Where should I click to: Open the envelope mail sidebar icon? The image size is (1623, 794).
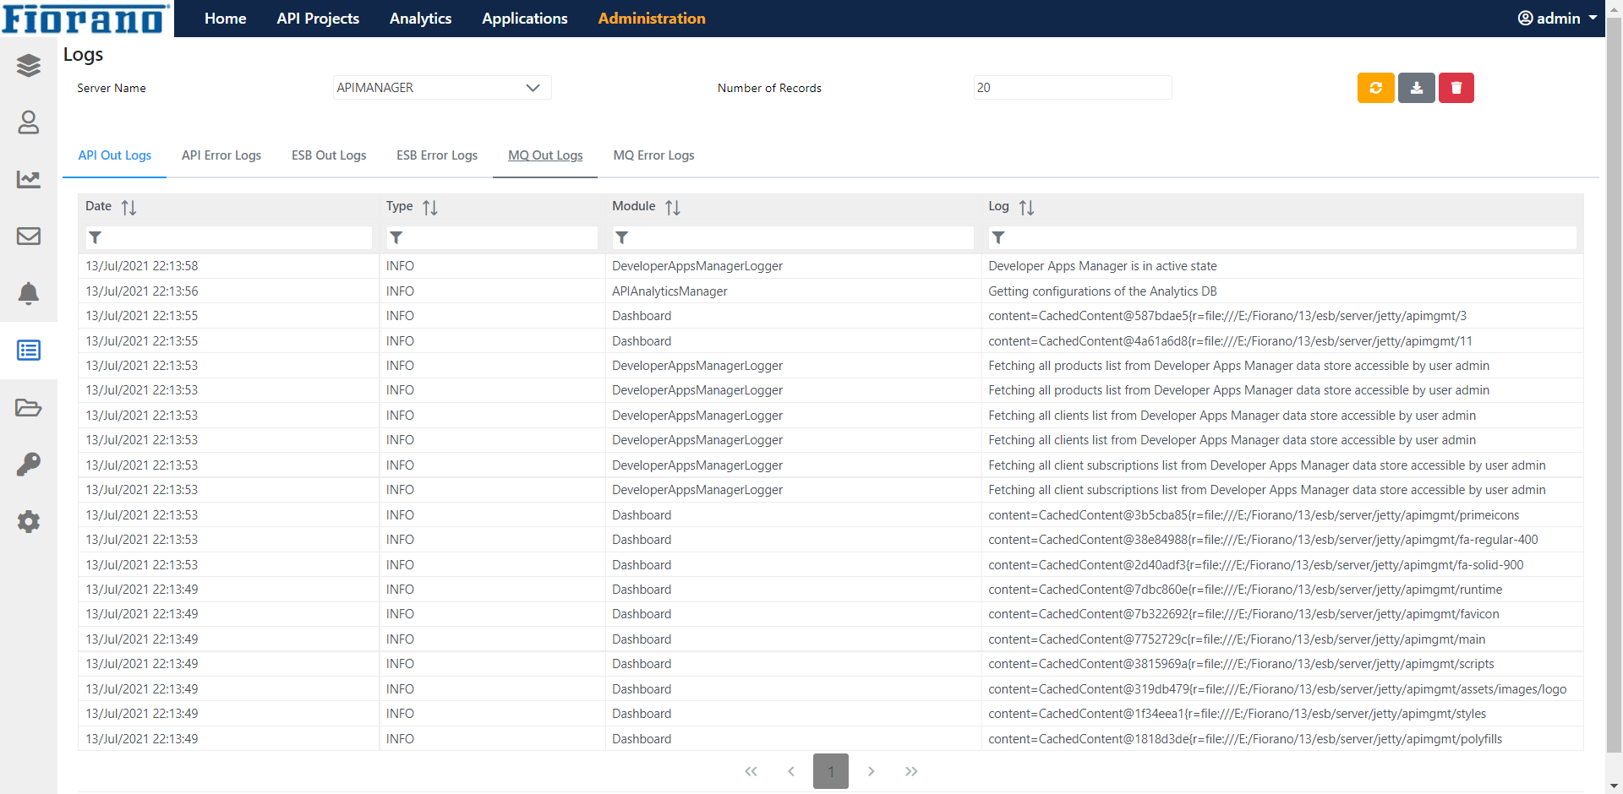pos(29,236)
